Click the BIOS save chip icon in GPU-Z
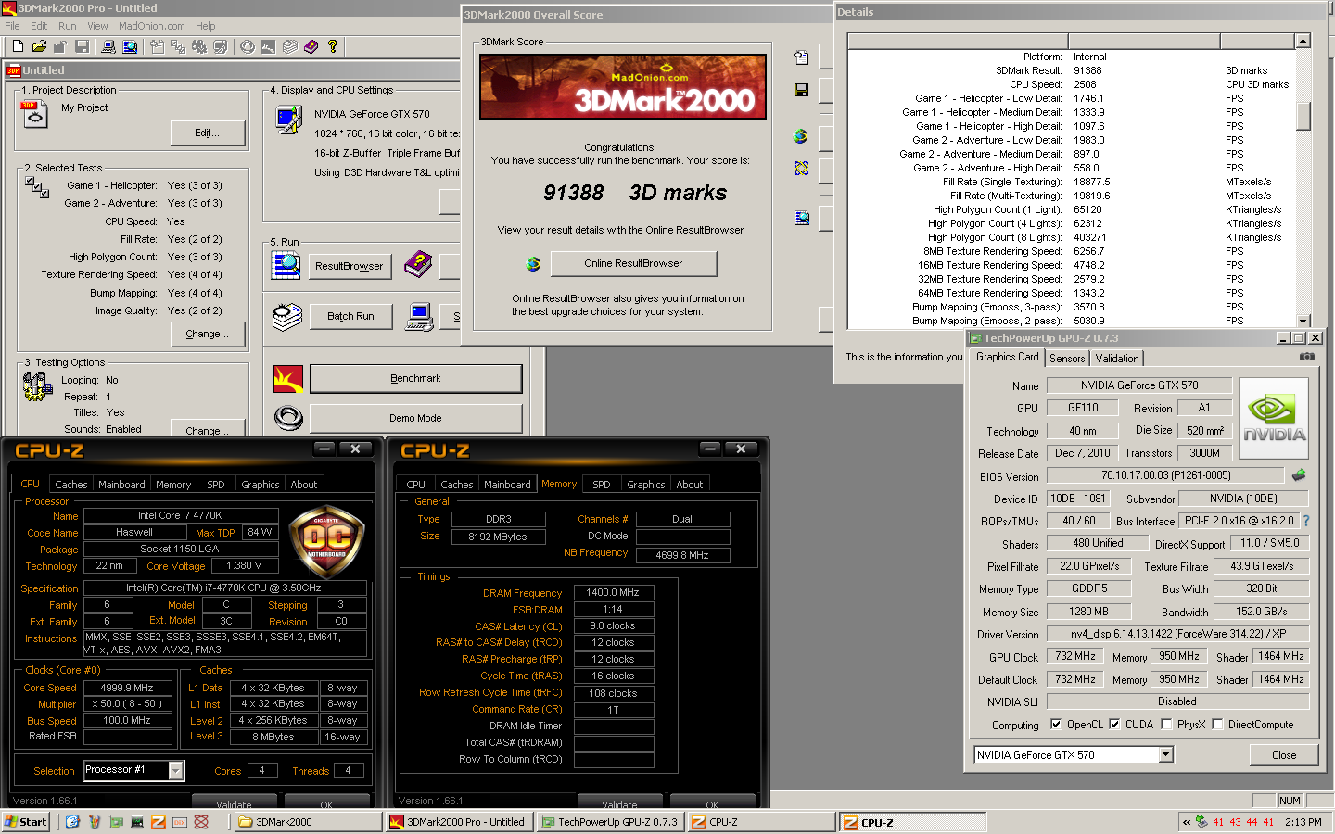This screenshot has width=1335, height=834. coord(1299,475)
